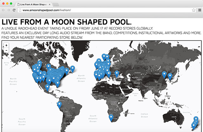Click the map zoom out minus button
203x132 pixels.
(x=6, y=50)
